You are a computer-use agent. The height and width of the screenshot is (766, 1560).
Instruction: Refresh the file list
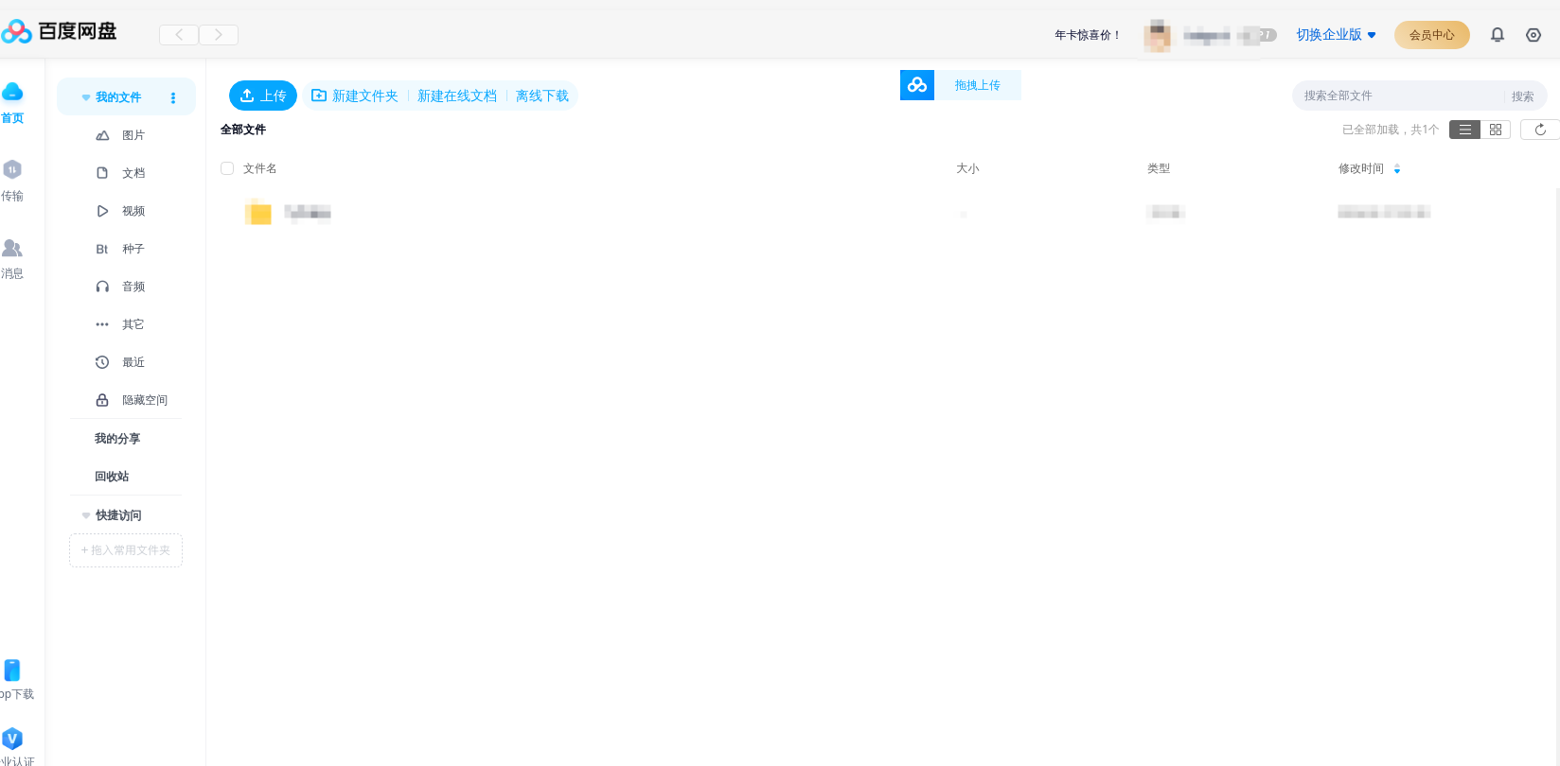click(1540, 130)
